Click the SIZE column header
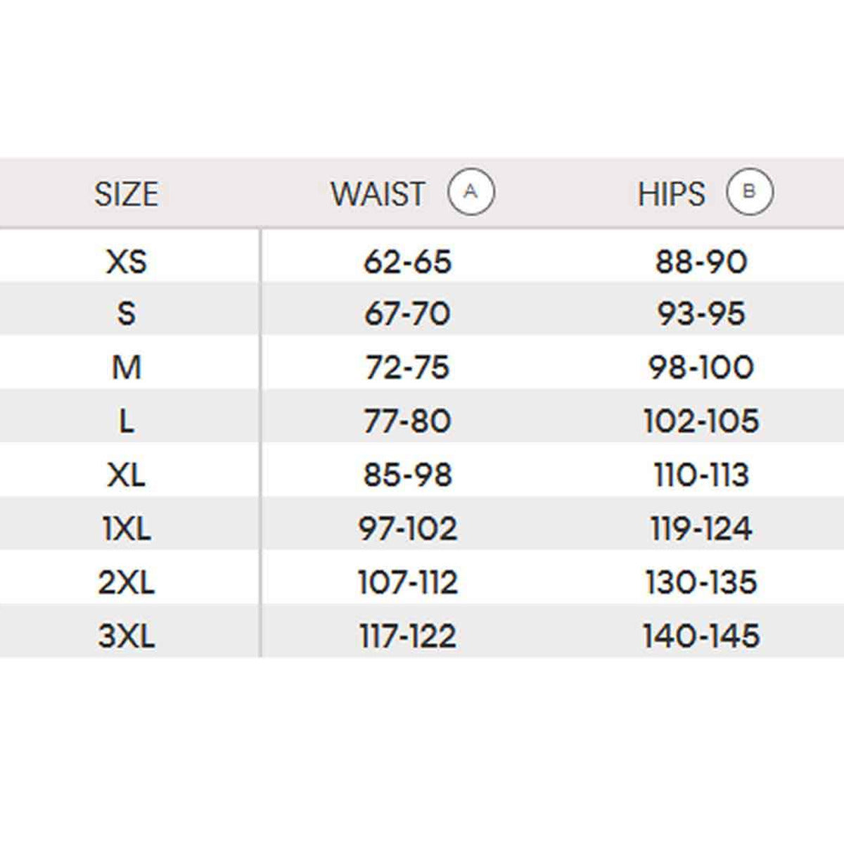This screenshot has width=844, height=844. pos(127,194)
